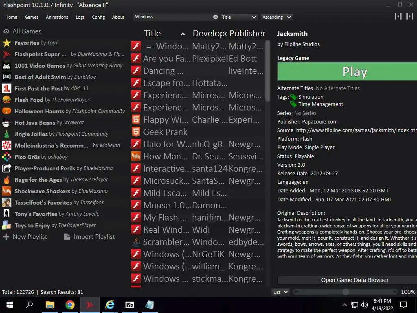Click the green Play button

pyautogui.click(x=347, y=72)
